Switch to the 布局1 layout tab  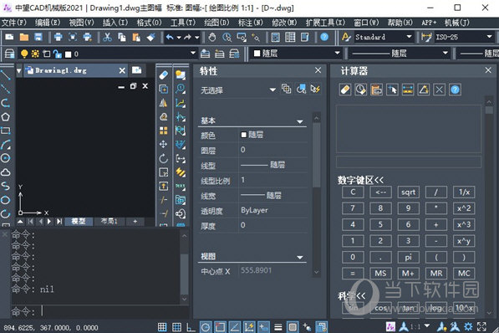pyautogui.click(x=109, y=221)
